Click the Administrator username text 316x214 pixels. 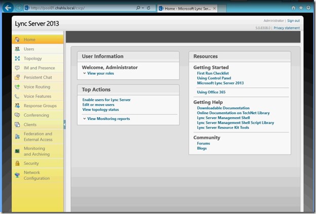click(273, 21)
